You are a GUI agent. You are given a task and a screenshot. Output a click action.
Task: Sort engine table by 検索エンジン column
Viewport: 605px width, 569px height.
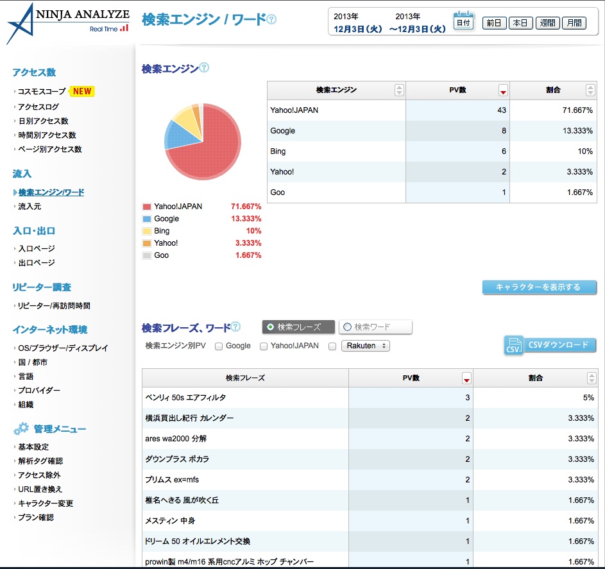399,90
